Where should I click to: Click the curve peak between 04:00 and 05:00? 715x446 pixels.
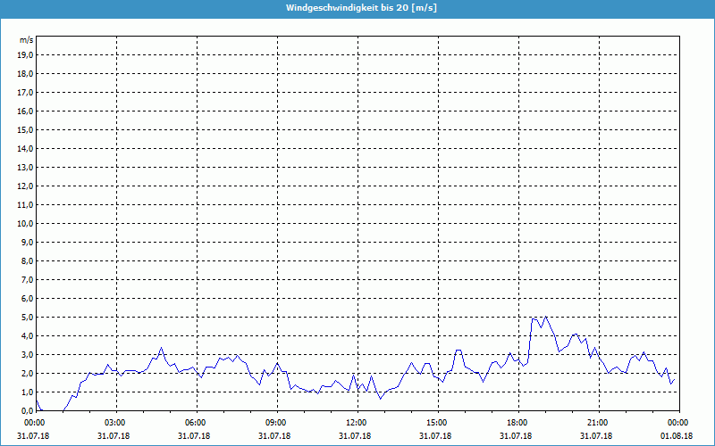point(161,348)
